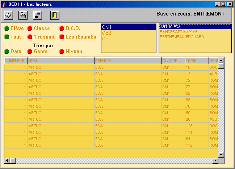Image resolution: width=235 pixels, height=169 pixels.
Task: Click the horizontal scrollbar right arrow
Action: (x=216, y=160)
